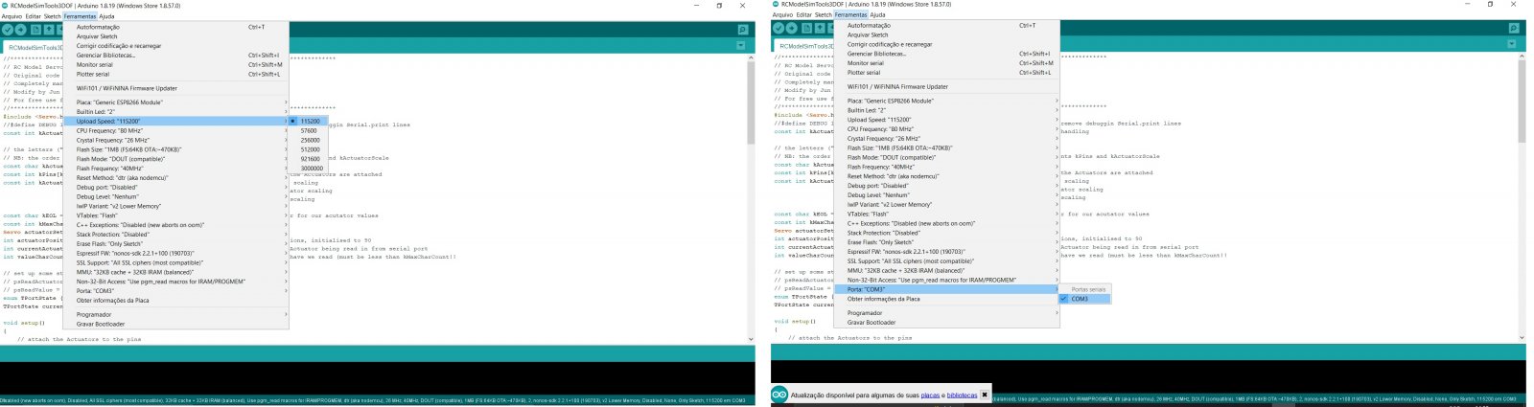Click New sketch icon in left window
This screenshot has width=1534, height=407.
pyautogui.click(x=35, y=30)
